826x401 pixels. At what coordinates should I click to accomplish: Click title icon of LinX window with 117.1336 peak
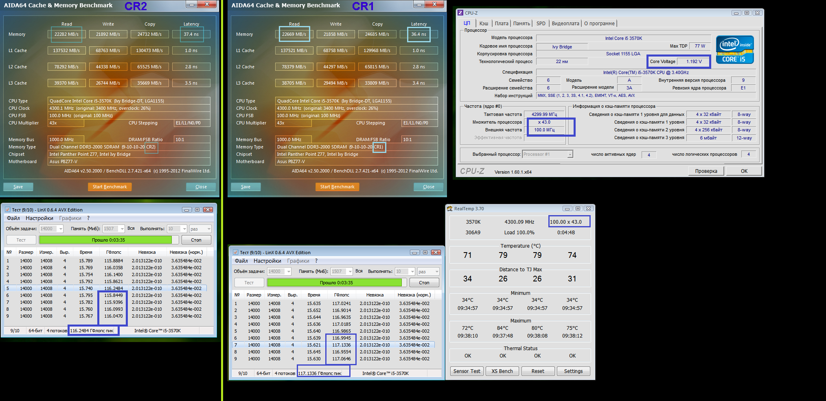tap(235, 253)
